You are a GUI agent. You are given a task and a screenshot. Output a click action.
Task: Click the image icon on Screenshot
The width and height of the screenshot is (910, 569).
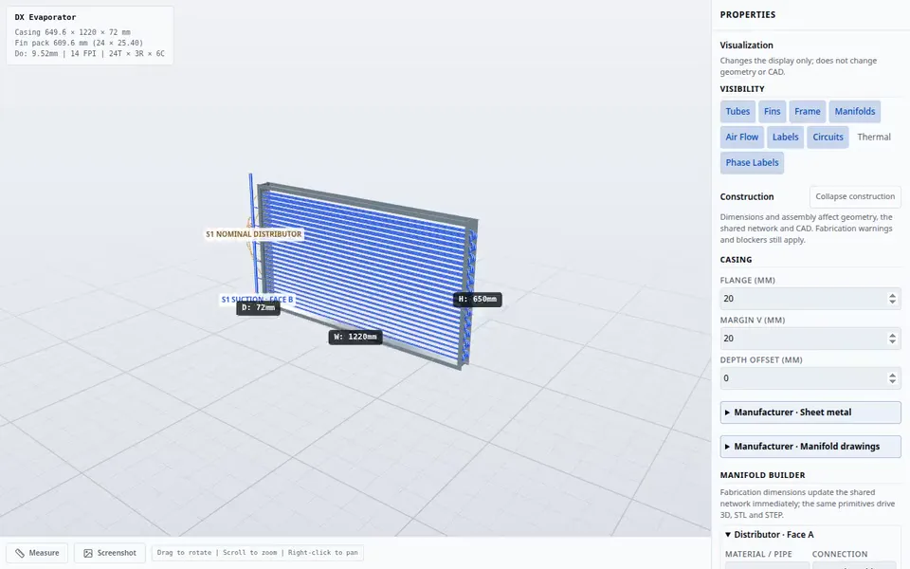[x=88, y=553]
